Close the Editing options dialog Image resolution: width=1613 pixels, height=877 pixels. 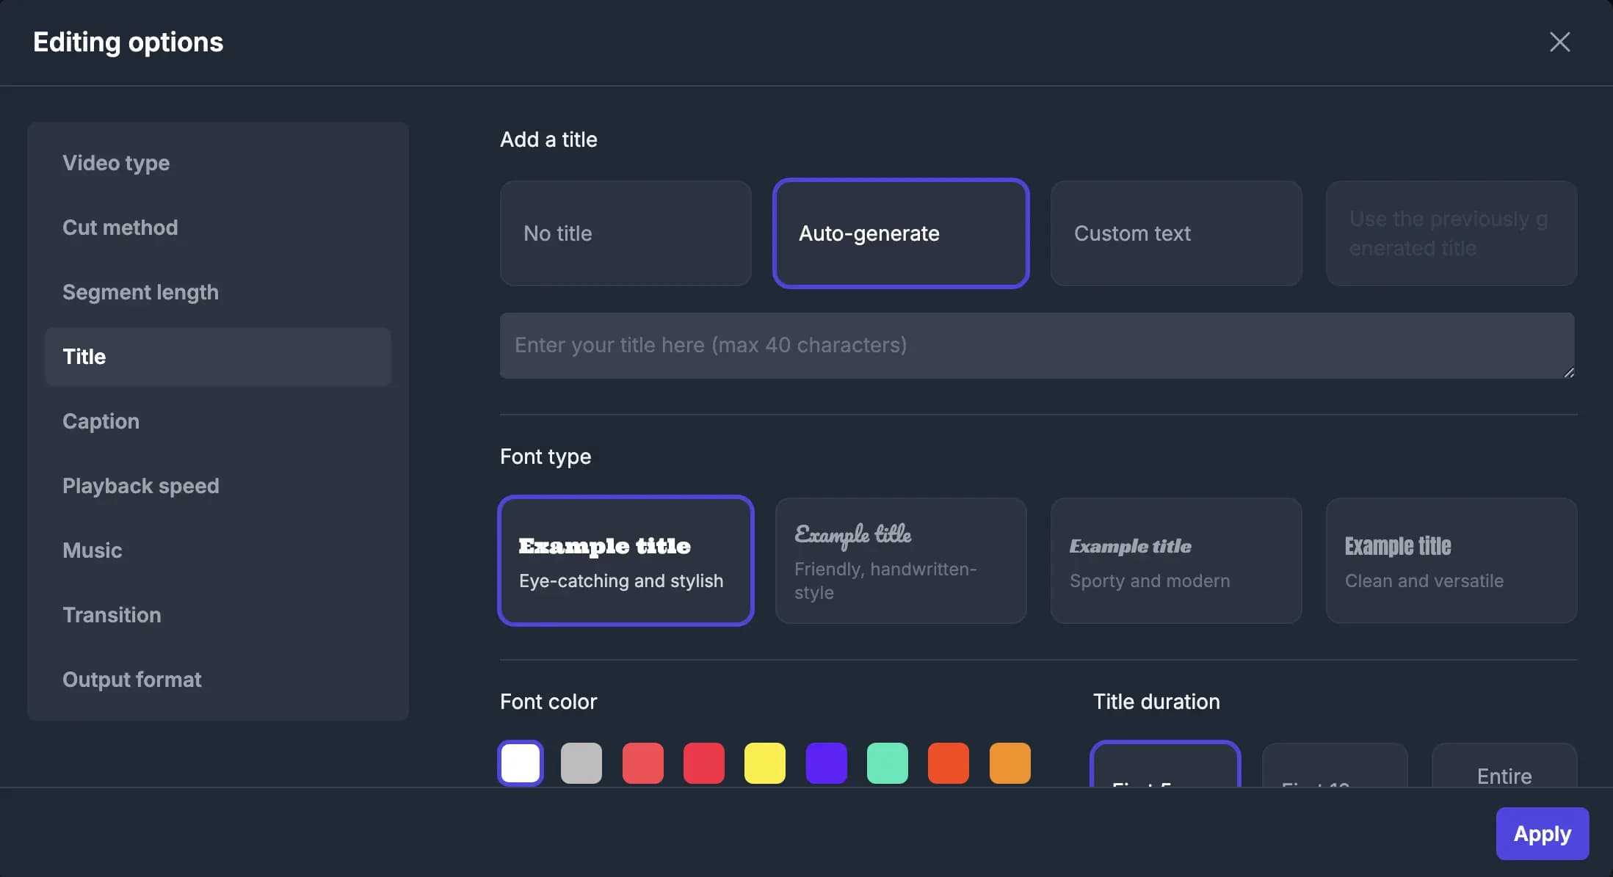[x=1559, y=42]
